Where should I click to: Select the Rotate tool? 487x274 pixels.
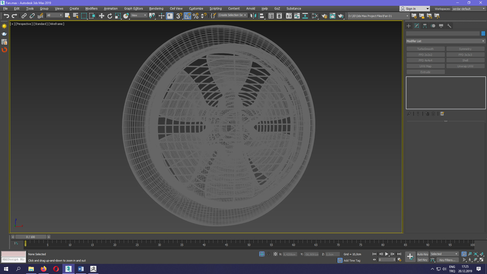click(x=110, y=16)
